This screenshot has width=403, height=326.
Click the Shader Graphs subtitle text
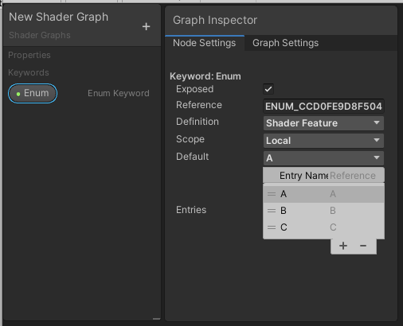pos(40,35)
